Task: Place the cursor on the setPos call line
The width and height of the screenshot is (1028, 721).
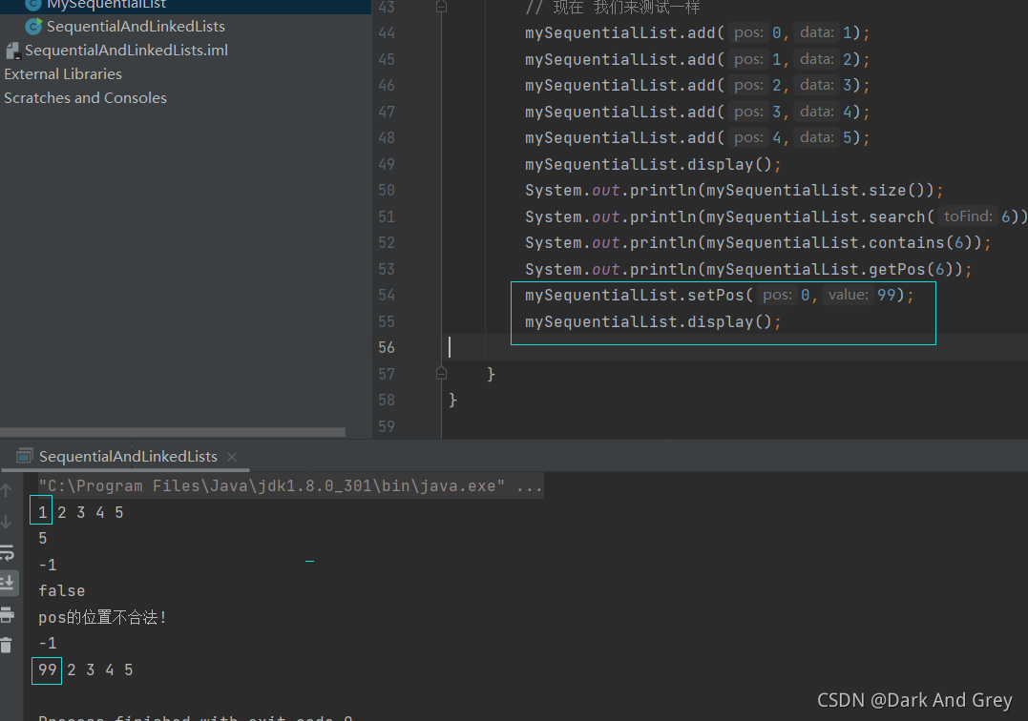Action: coord(719,296)
